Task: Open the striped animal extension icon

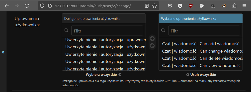Action: (x=224, y=6)
